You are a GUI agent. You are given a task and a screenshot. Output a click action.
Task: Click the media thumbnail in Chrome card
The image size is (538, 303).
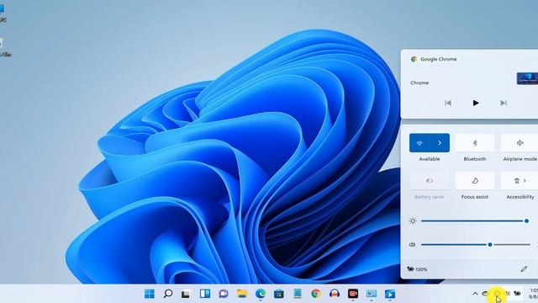(x=527, y=78)
